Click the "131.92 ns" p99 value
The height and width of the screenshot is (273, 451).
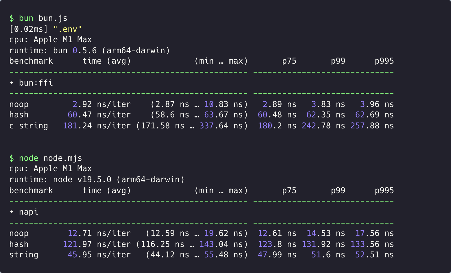coord(323,244)
